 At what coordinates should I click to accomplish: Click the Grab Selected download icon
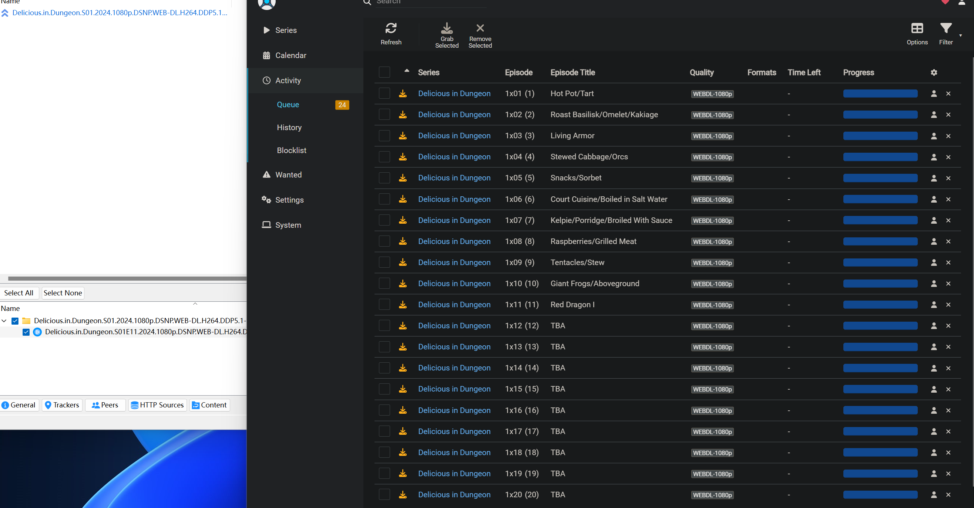tap(447, 29)
